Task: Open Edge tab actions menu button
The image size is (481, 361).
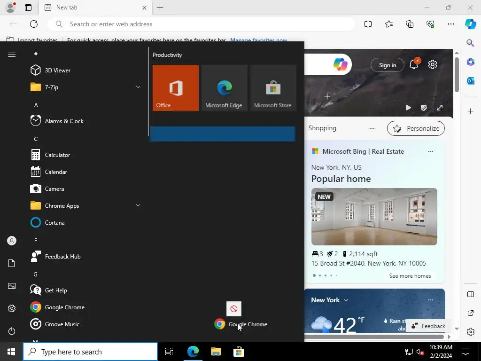Action: click(x=28, y=8)
